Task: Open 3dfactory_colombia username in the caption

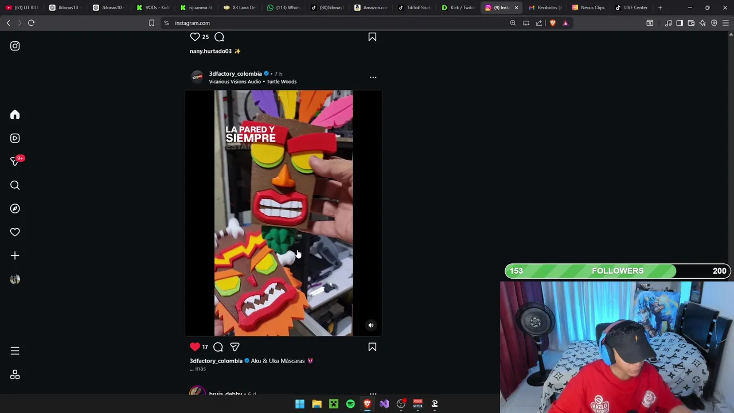Action: click(216, 361)
